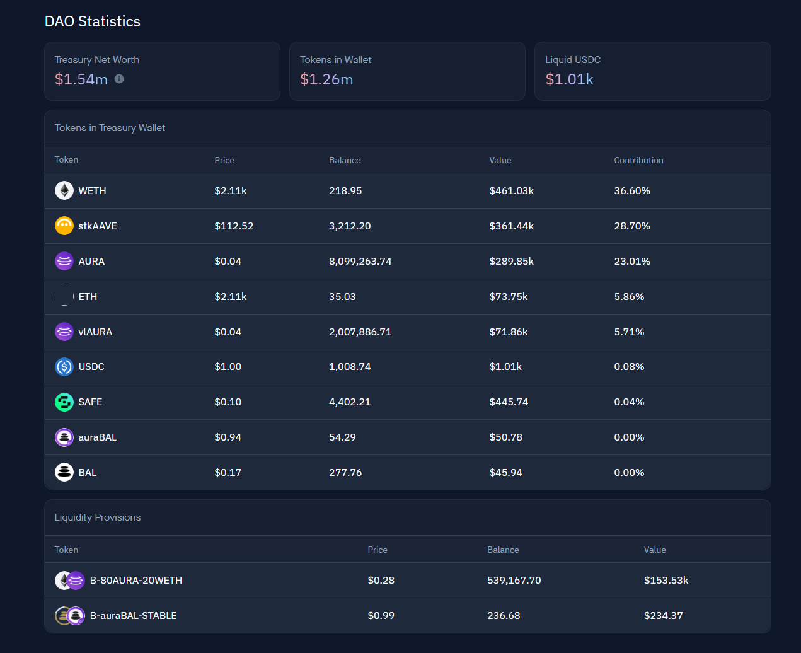
Task: Click the vlAURA token icon
Action: pos(64,332)
